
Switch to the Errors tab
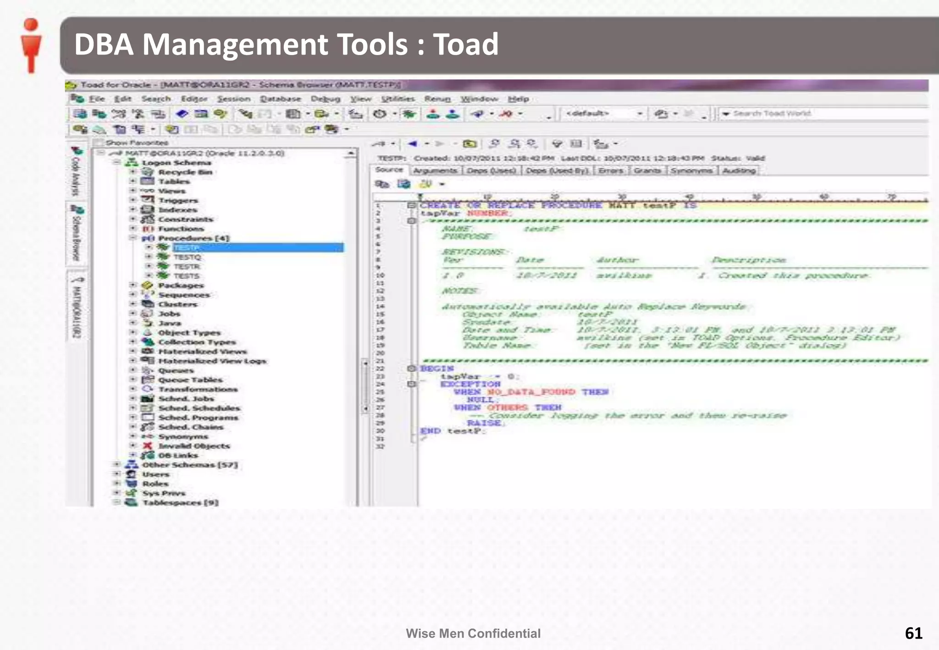(x=611, y=171)
